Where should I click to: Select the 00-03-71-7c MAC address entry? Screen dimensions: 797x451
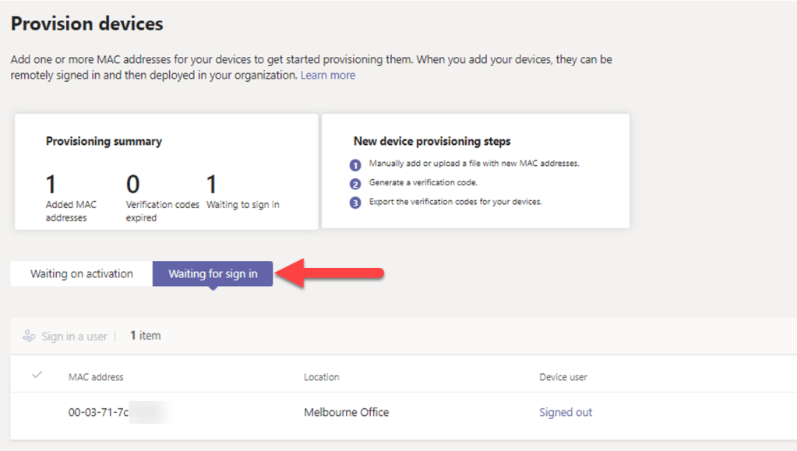point(98,412)
